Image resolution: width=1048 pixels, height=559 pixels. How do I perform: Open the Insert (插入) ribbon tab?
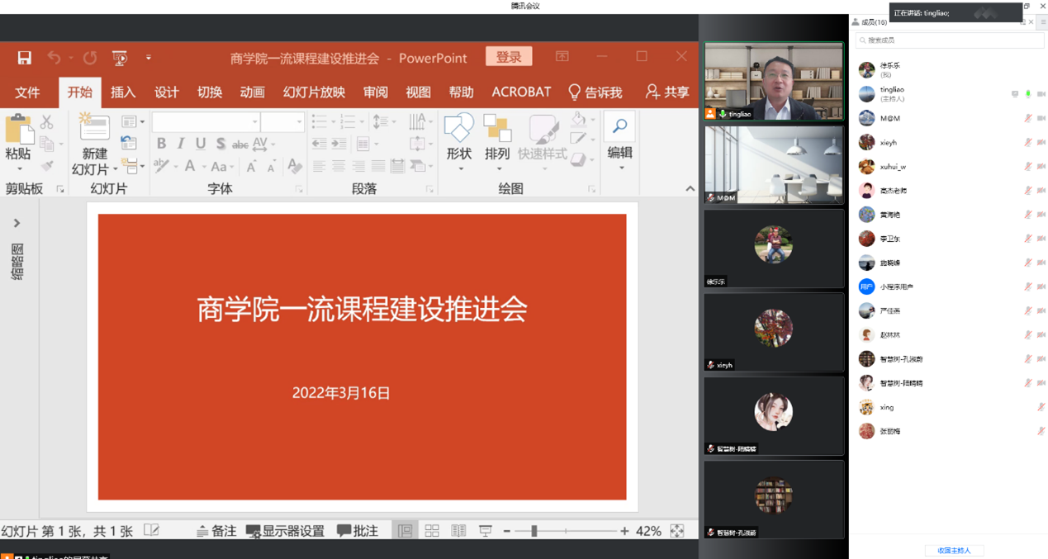pos(123,92)
